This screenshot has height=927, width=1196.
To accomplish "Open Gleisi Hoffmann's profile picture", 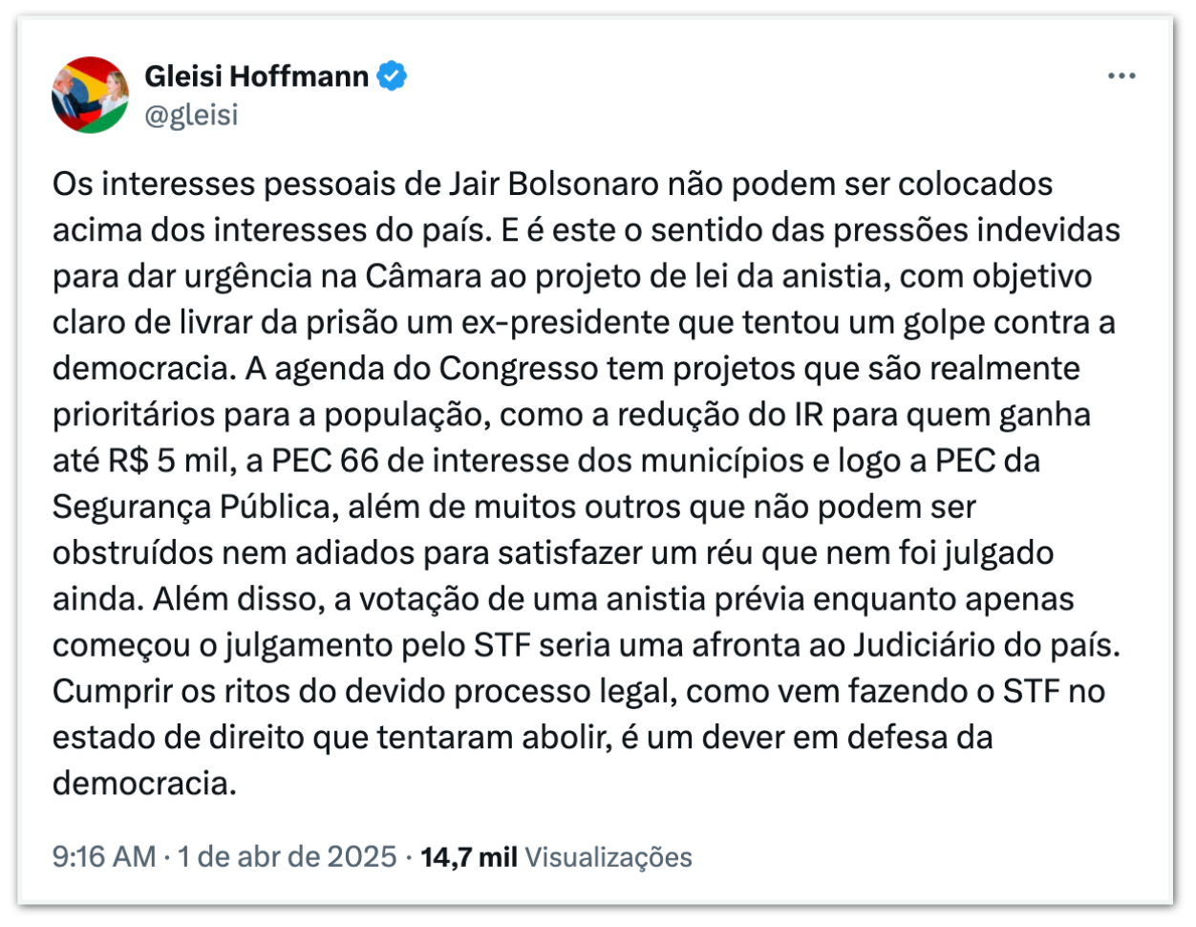I will [x=90, y=95].
